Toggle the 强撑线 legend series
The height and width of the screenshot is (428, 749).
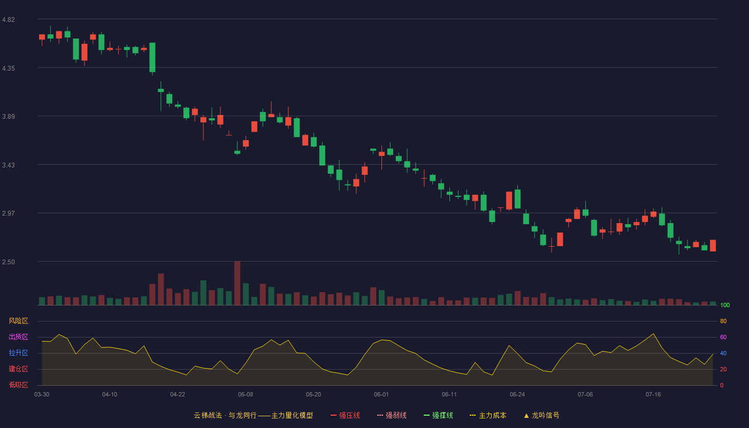pos(438,415)
